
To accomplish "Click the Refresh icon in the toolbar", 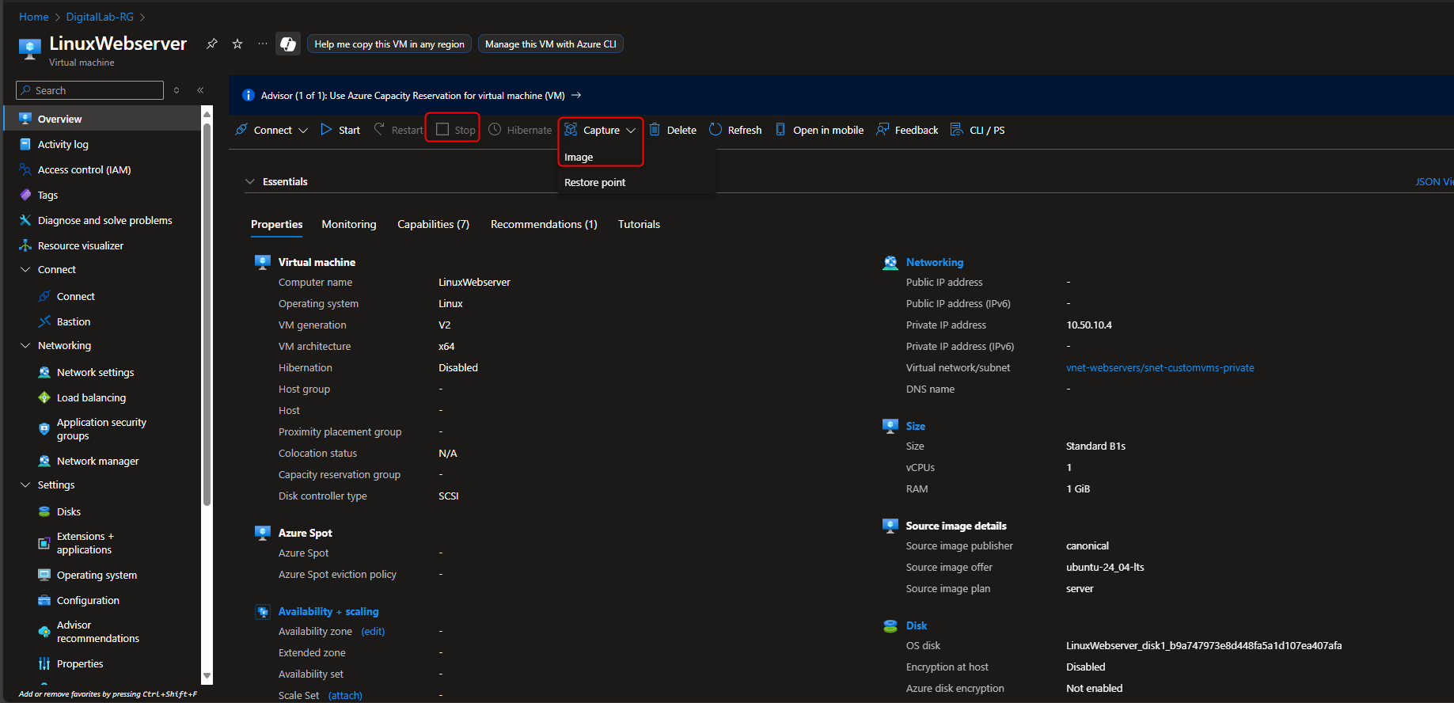I will (716, 130).
